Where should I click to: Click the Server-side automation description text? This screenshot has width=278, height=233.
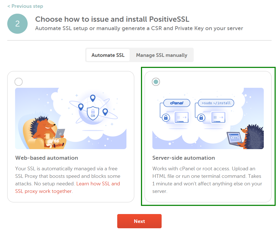[207, 180]
